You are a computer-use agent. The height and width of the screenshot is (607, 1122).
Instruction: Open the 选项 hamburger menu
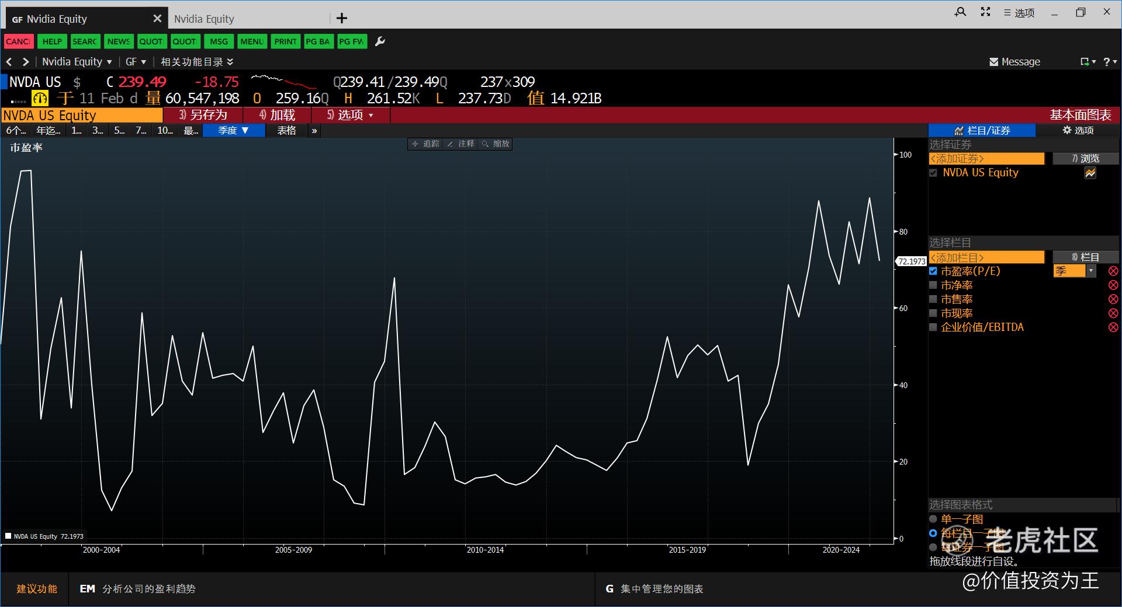click(1019, 13)
